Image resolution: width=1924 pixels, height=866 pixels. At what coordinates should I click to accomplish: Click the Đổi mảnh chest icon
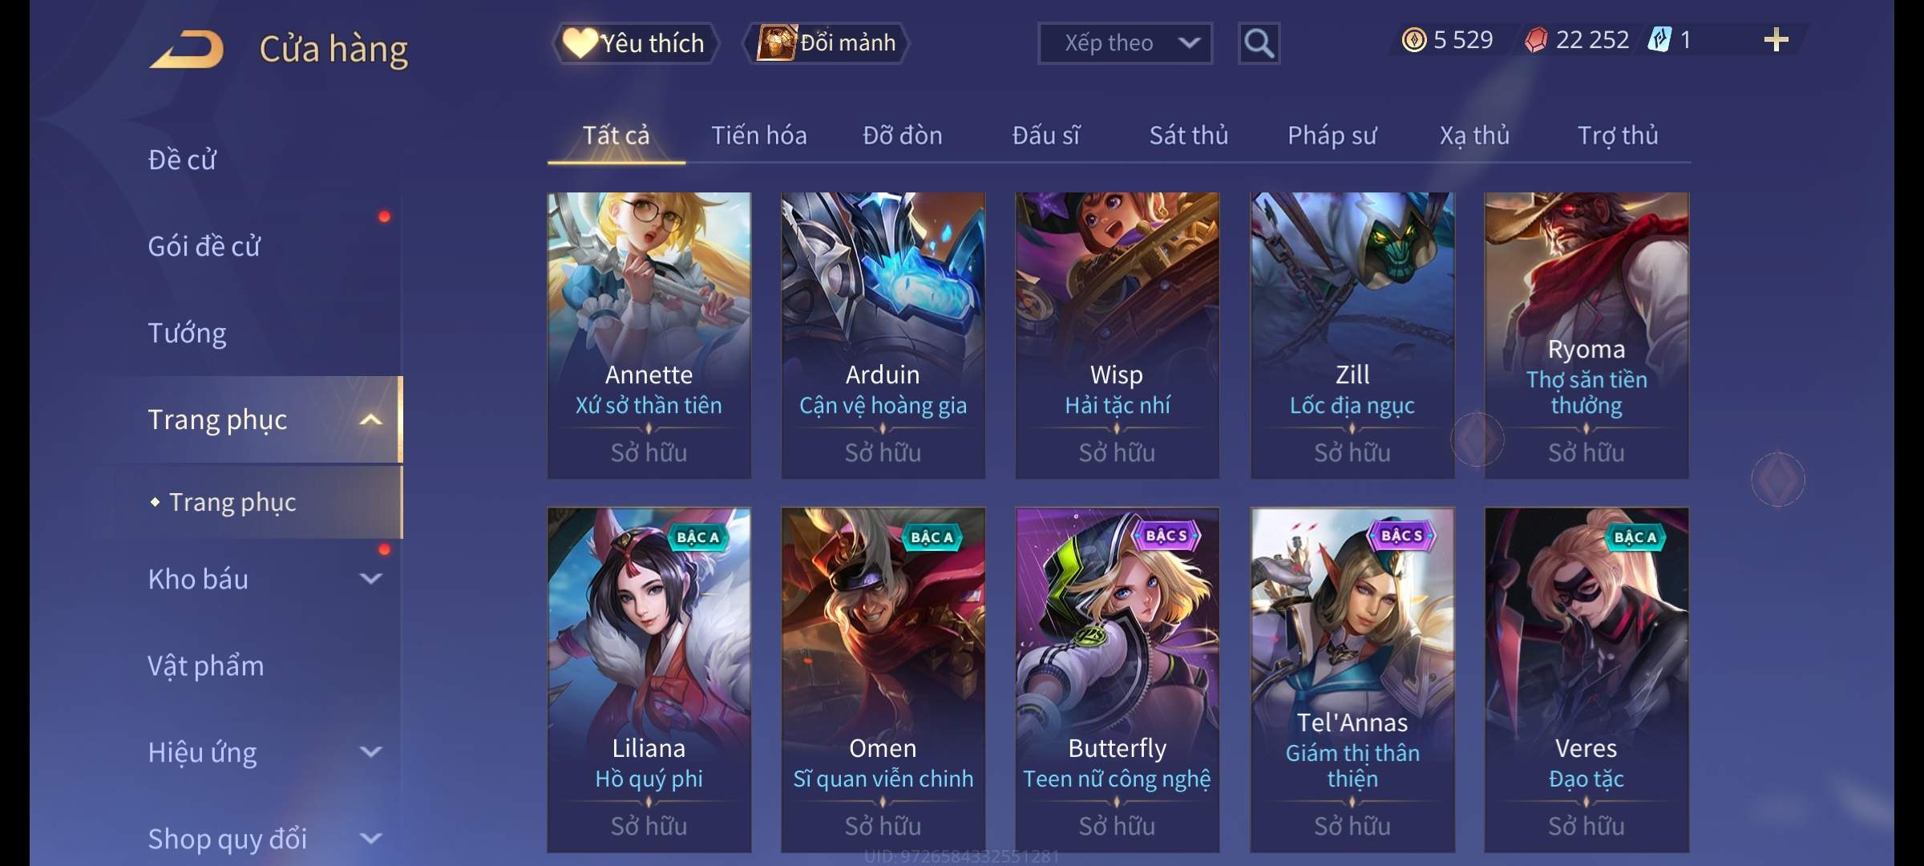(x=776, y=42)
